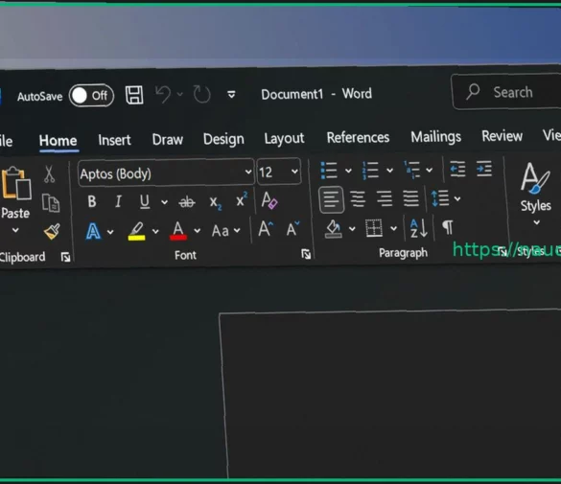Image resolution: width=561 pixels, height=484 pixels.
Task: Switch to the Home tab
Action: 58,141
